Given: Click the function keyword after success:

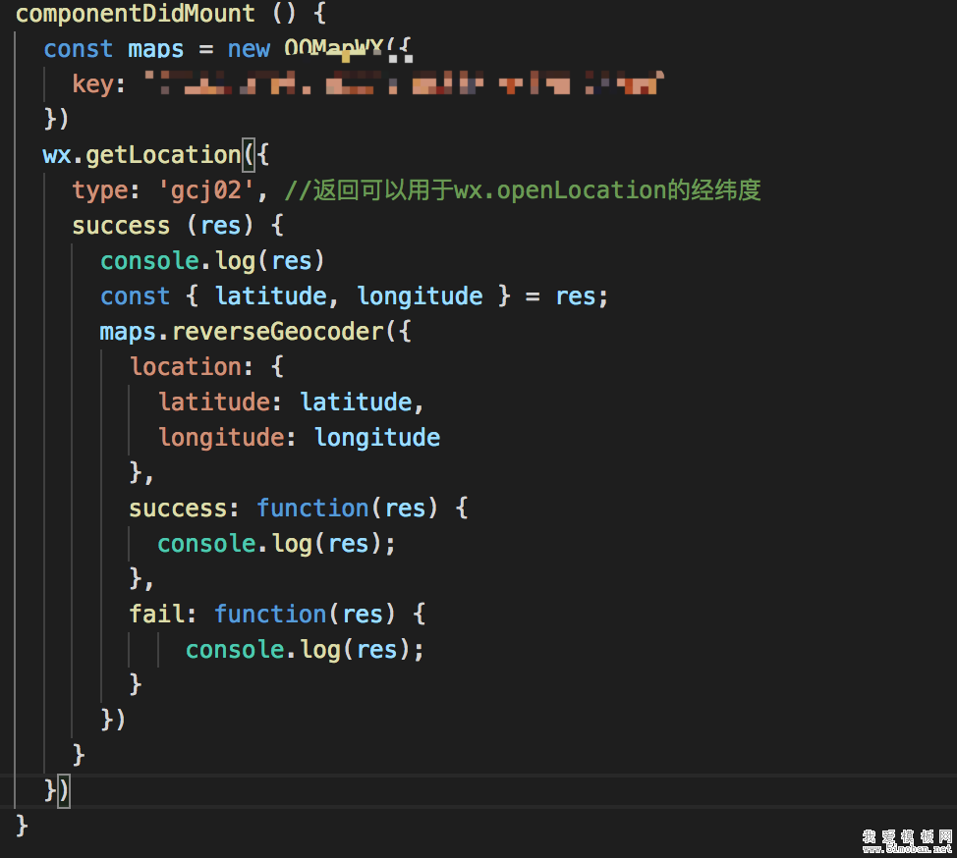Looking at the screenshot, I should 312,509.
